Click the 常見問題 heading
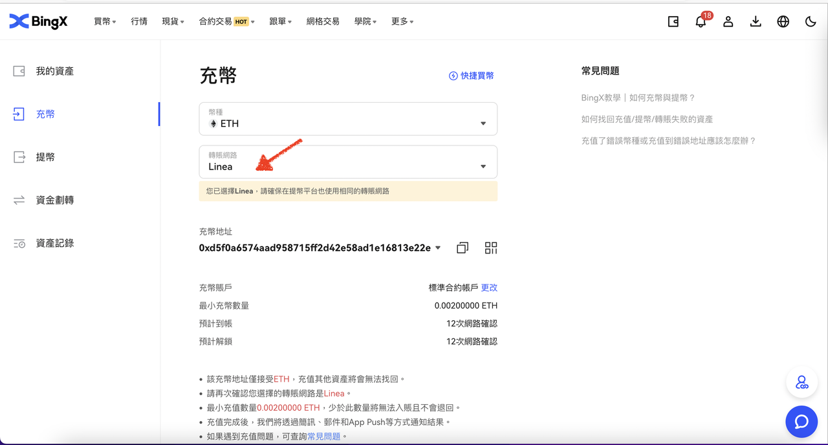Screen dimensions: 828x445 pyautogui.click(x=600, y=71)
